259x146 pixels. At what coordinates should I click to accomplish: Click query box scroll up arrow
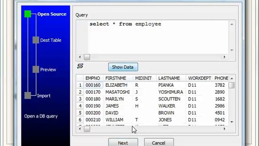click(232, 24)
